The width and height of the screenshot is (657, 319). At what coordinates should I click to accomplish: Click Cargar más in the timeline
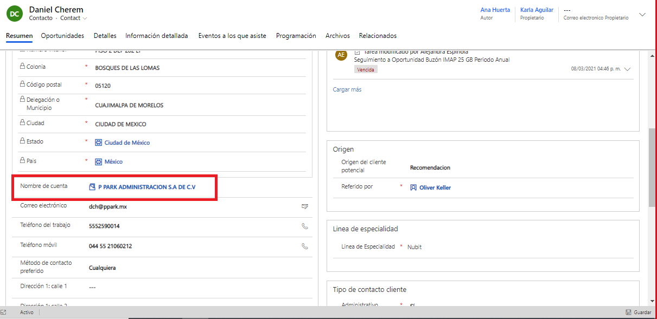(347, 89)
